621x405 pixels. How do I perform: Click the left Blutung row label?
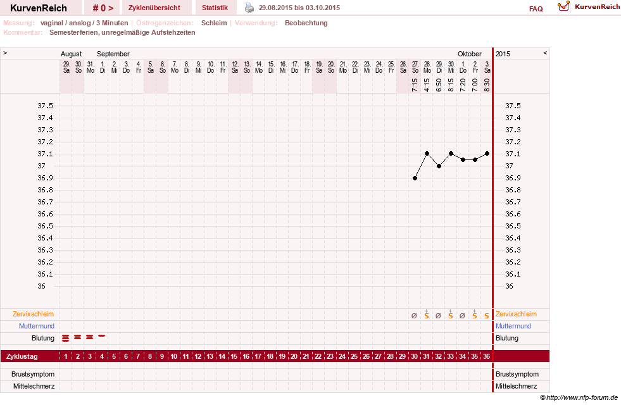click(x=43, y=338)
